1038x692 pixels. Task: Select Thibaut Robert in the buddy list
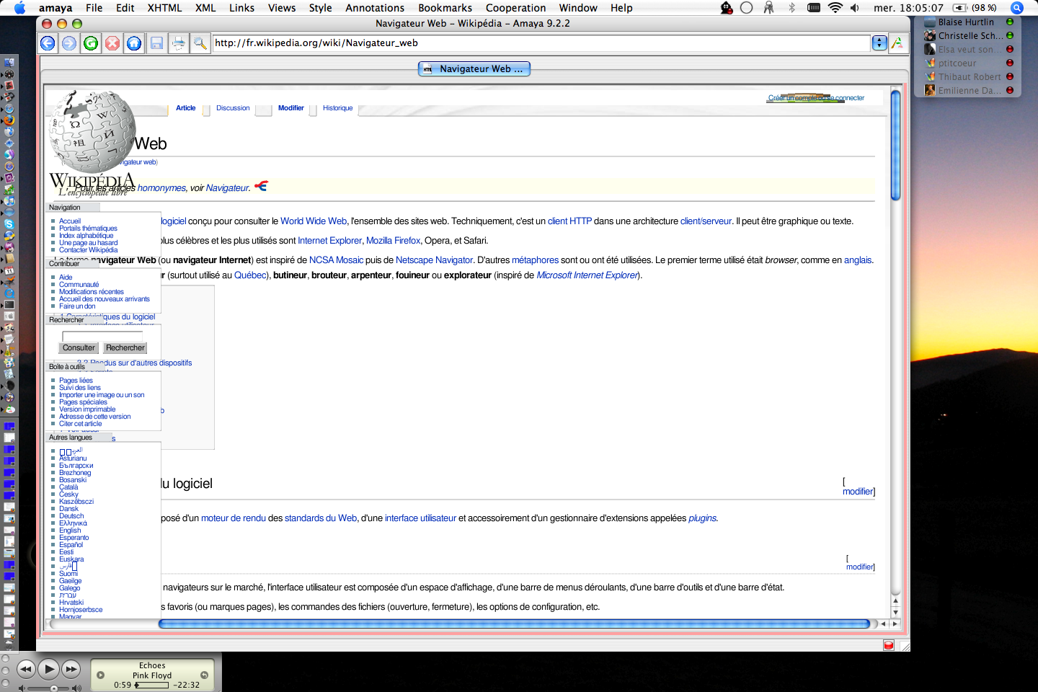(x=968, y=77)
